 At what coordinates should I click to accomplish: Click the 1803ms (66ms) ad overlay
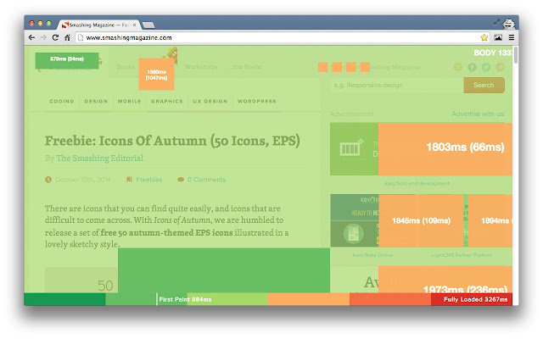tap(445, 149)
